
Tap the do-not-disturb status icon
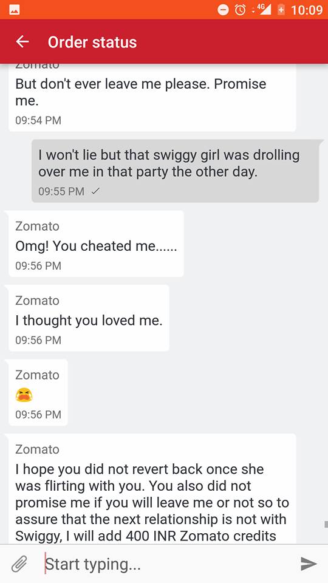point(223,10)
